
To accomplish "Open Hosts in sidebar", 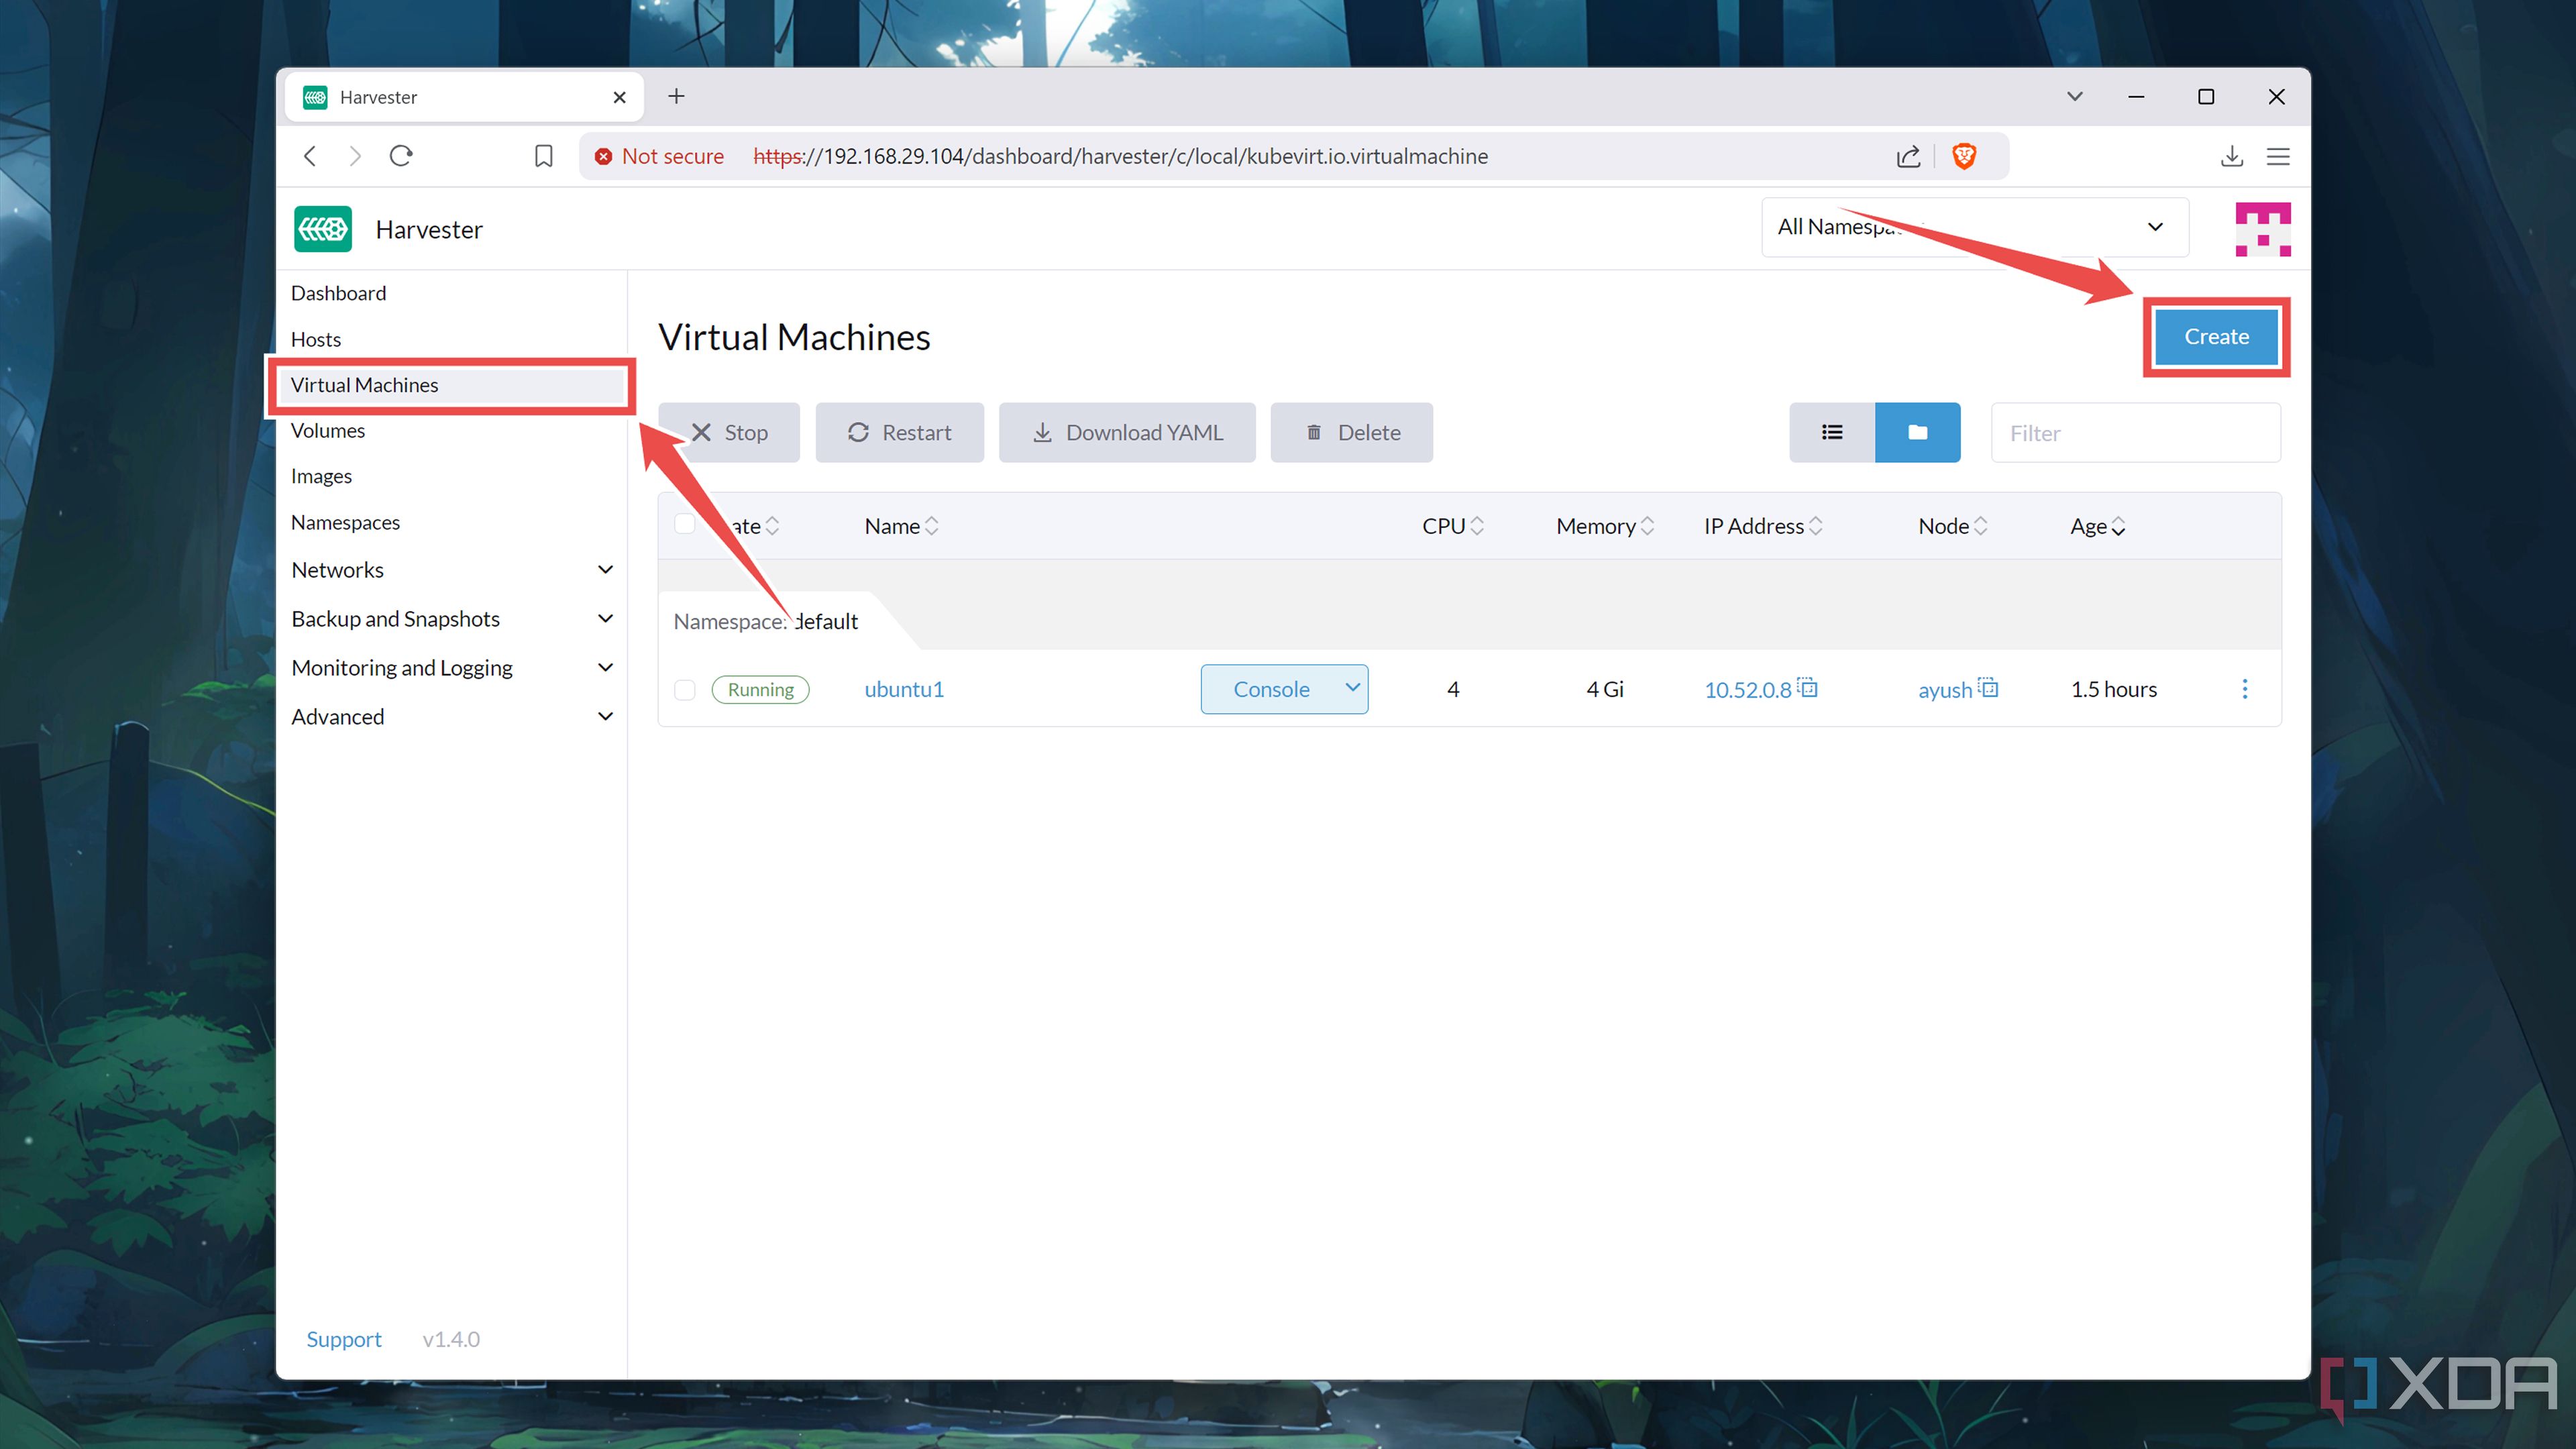I will 315,339.
